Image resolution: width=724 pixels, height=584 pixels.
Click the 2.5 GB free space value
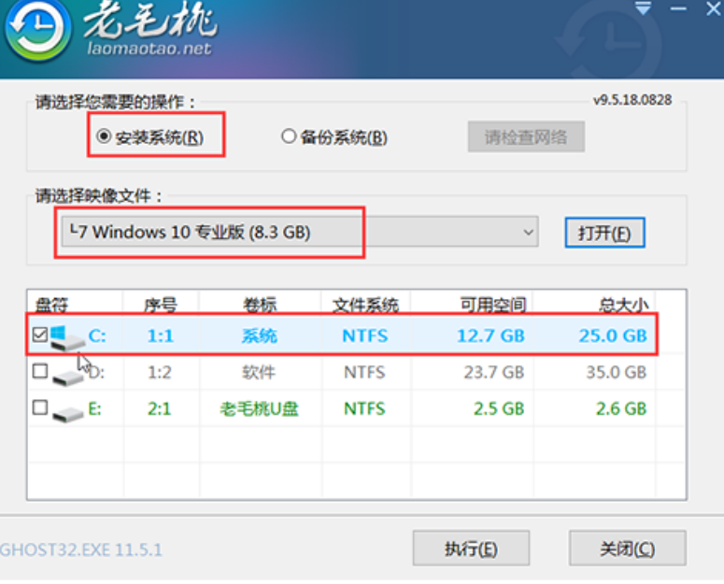point(499,408)
